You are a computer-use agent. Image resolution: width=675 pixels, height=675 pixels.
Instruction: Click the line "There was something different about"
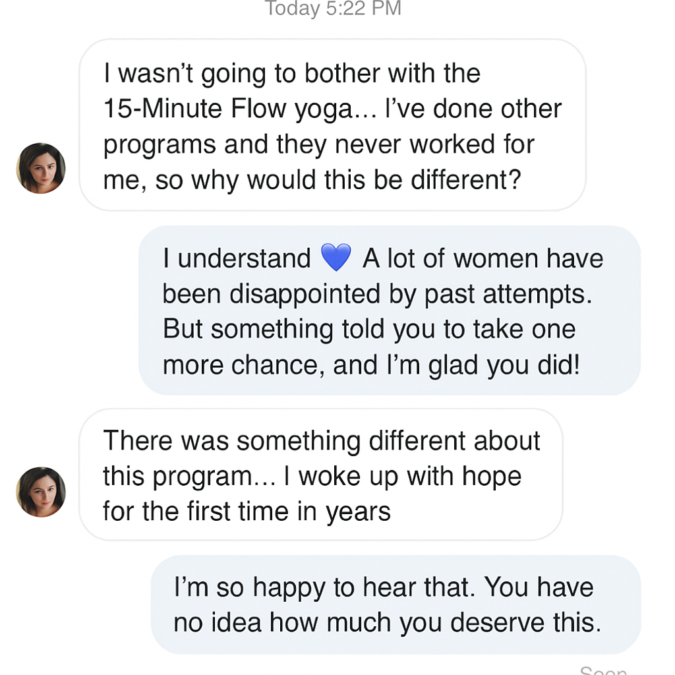[x=321, y=440]
